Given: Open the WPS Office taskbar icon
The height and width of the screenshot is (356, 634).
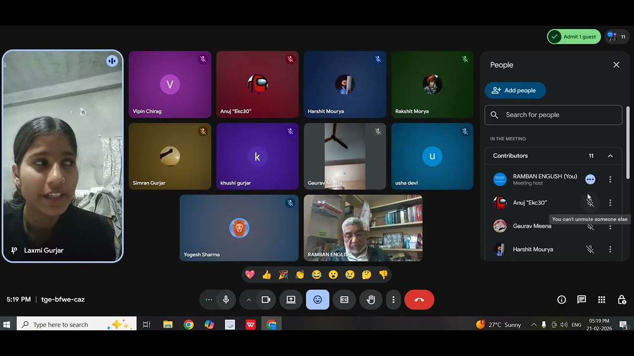Looking at the screenshot, I should [251, 325].
